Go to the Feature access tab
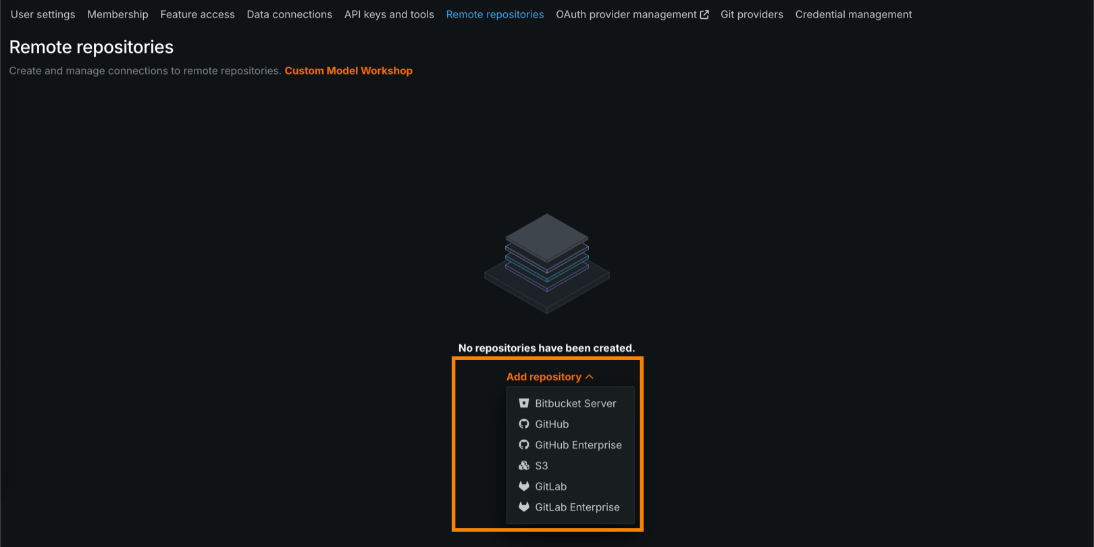This screenshot has height=547, width=1094. tap(197, 14)
